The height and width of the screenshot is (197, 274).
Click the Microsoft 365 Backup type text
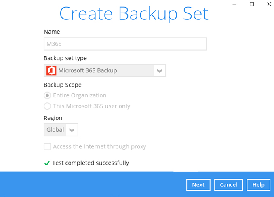pyautogui.click(x=88, y=70)
